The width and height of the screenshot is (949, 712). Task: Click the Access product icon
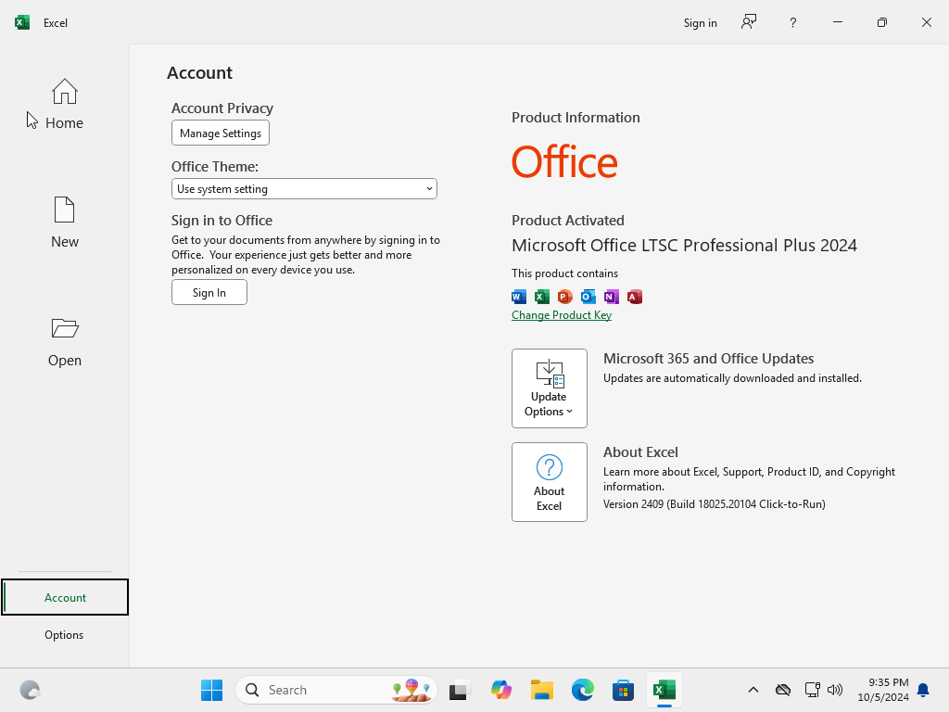(634, 297)
